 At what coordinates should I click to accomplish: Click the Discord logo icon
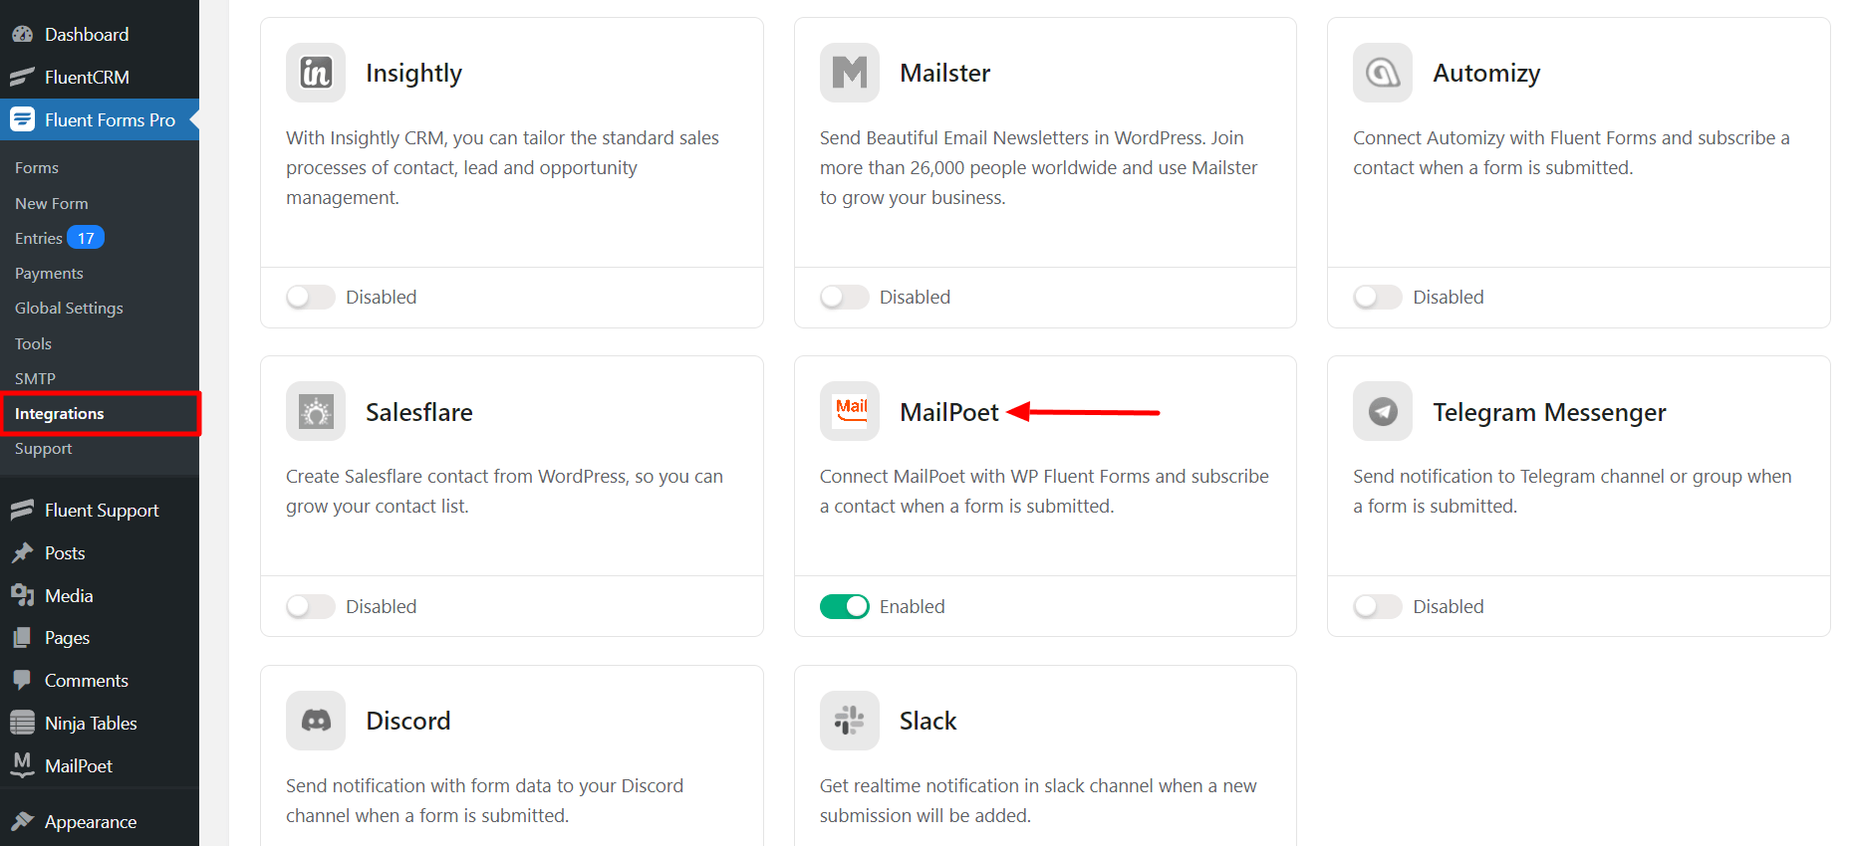(316, 721)
